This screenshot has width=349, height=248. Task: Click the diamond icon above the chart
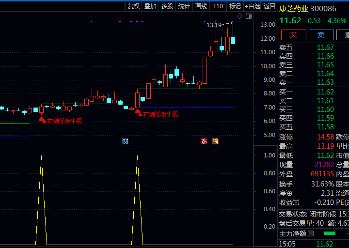tap(239, 16)
